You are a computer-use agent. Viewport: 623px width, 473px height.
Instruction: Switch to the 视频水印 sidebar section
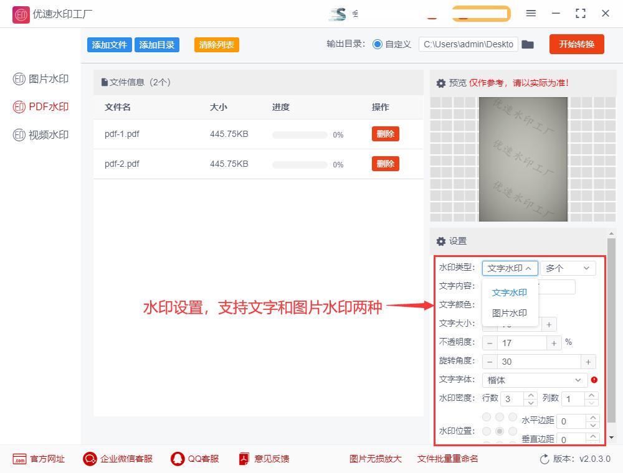point(39,134)
